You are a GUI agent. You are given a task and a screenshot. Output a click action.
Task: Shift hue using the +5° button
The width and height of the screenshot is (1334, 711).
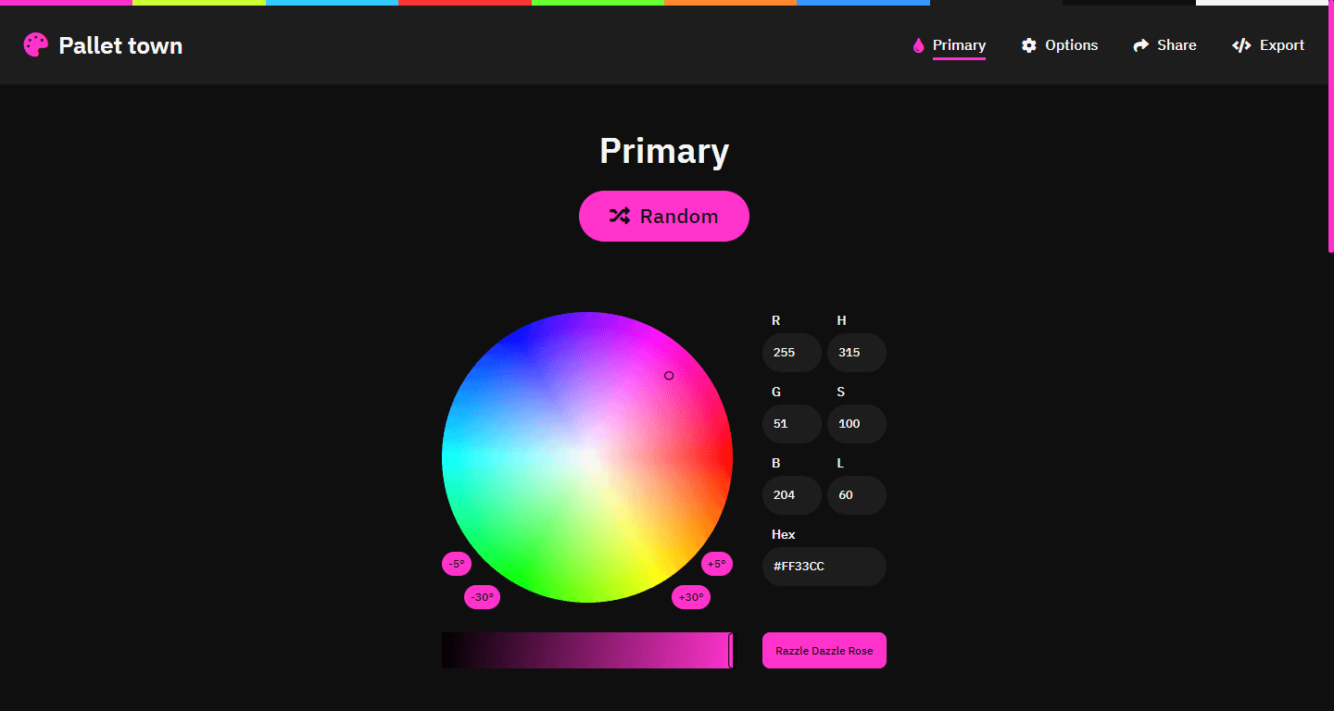pos(716,563)
